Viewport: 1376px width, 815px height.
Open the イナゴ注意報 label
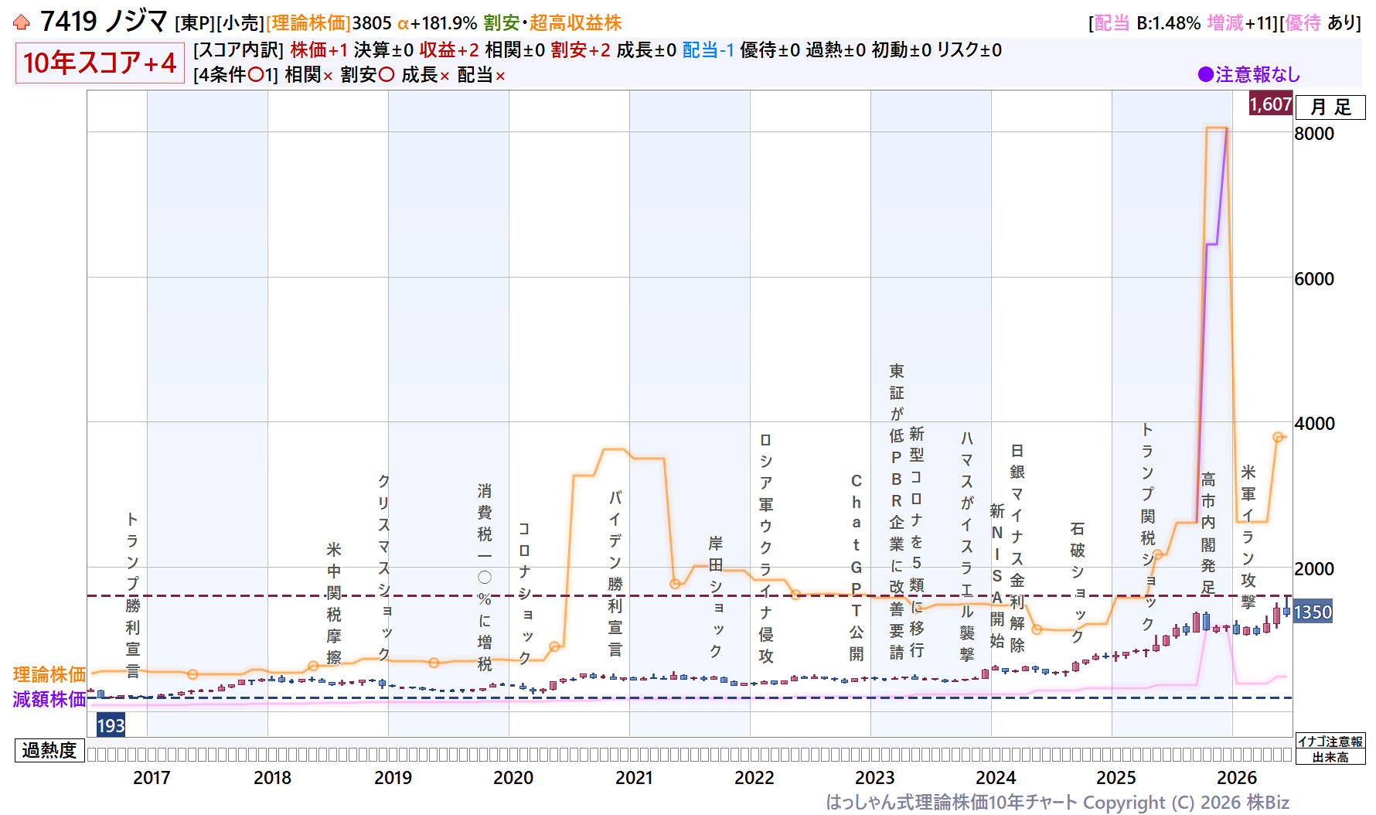pos(1330,742)
